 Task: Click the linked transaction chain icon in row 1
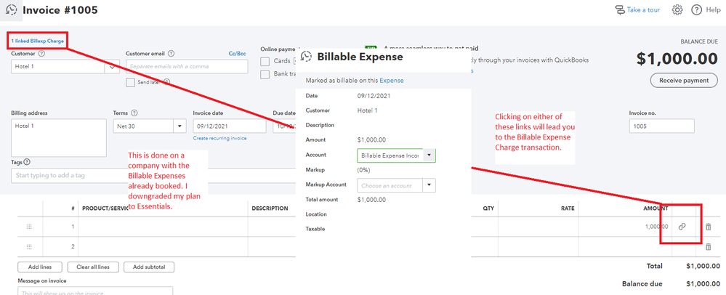click(682, 227)
